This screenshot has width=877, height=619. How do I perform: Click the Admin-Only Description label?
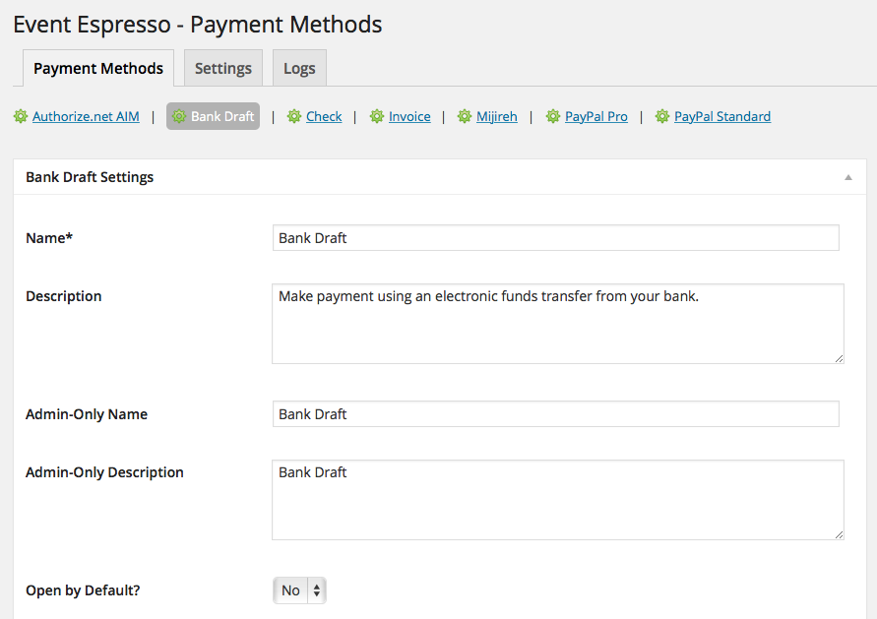[104, 472]
